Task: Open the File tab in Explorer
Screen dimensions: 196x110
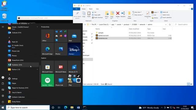Action: pyautogui.click(x=76, y=9)
